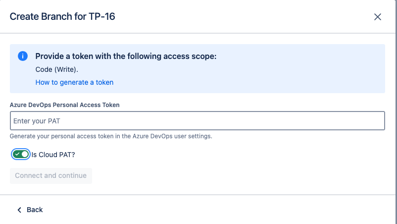Close the Create Branch dialog
Screen dimensions: 397x224
(x=378, y=17)
